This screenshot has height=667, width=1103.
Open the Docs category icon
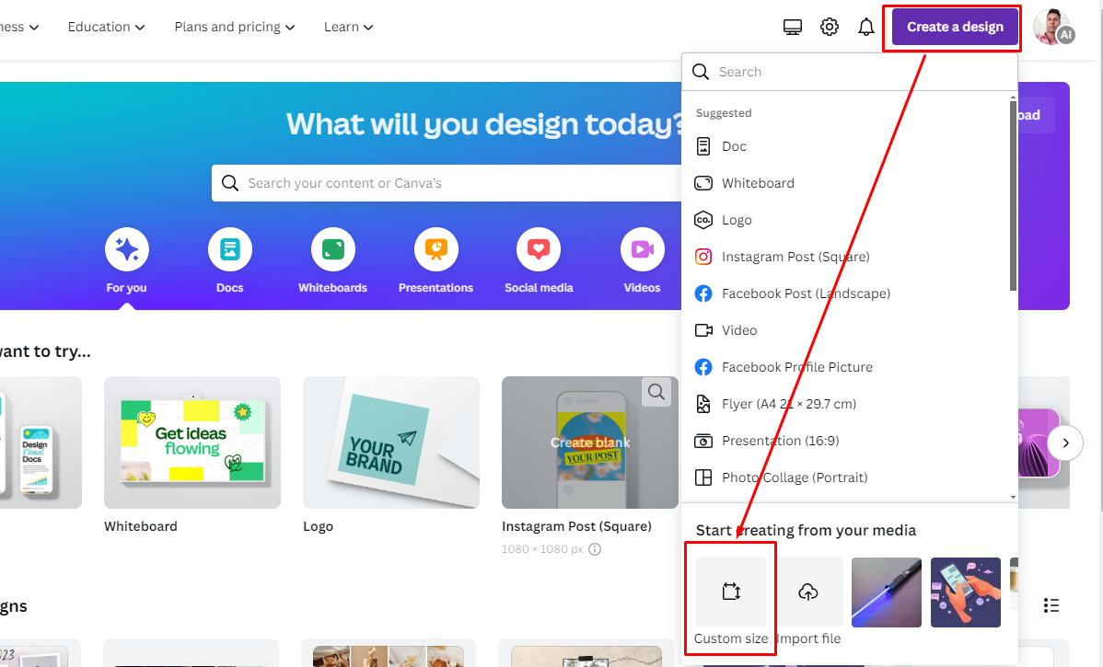pos(229,249)
